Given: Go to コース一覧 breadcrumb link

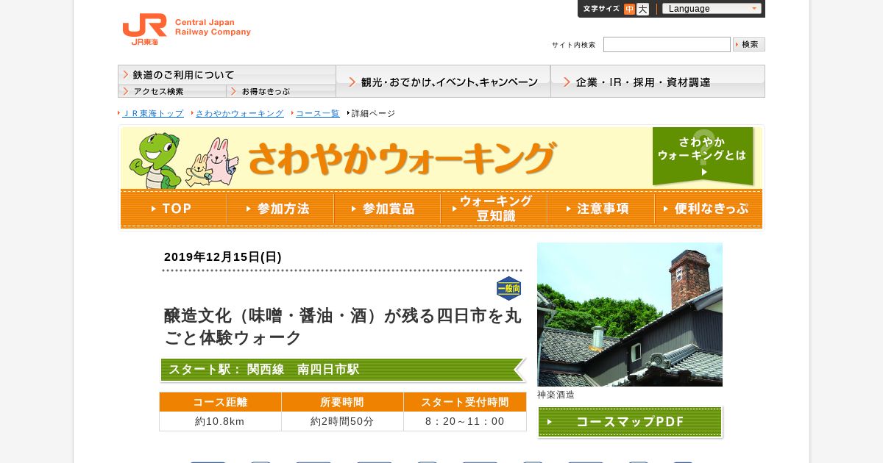Looking at the screenshot, I should click(x=318, y=113).
